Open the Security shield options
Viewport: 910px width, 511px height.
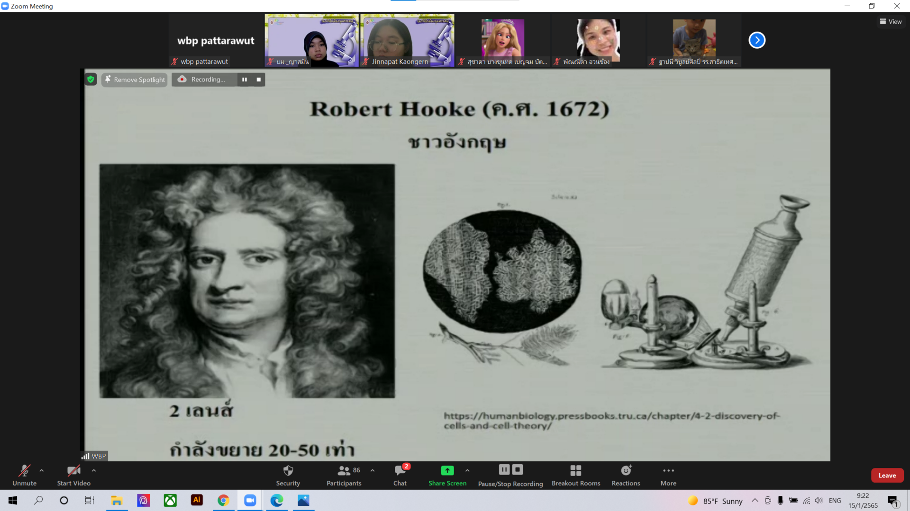tap(288, 475)
